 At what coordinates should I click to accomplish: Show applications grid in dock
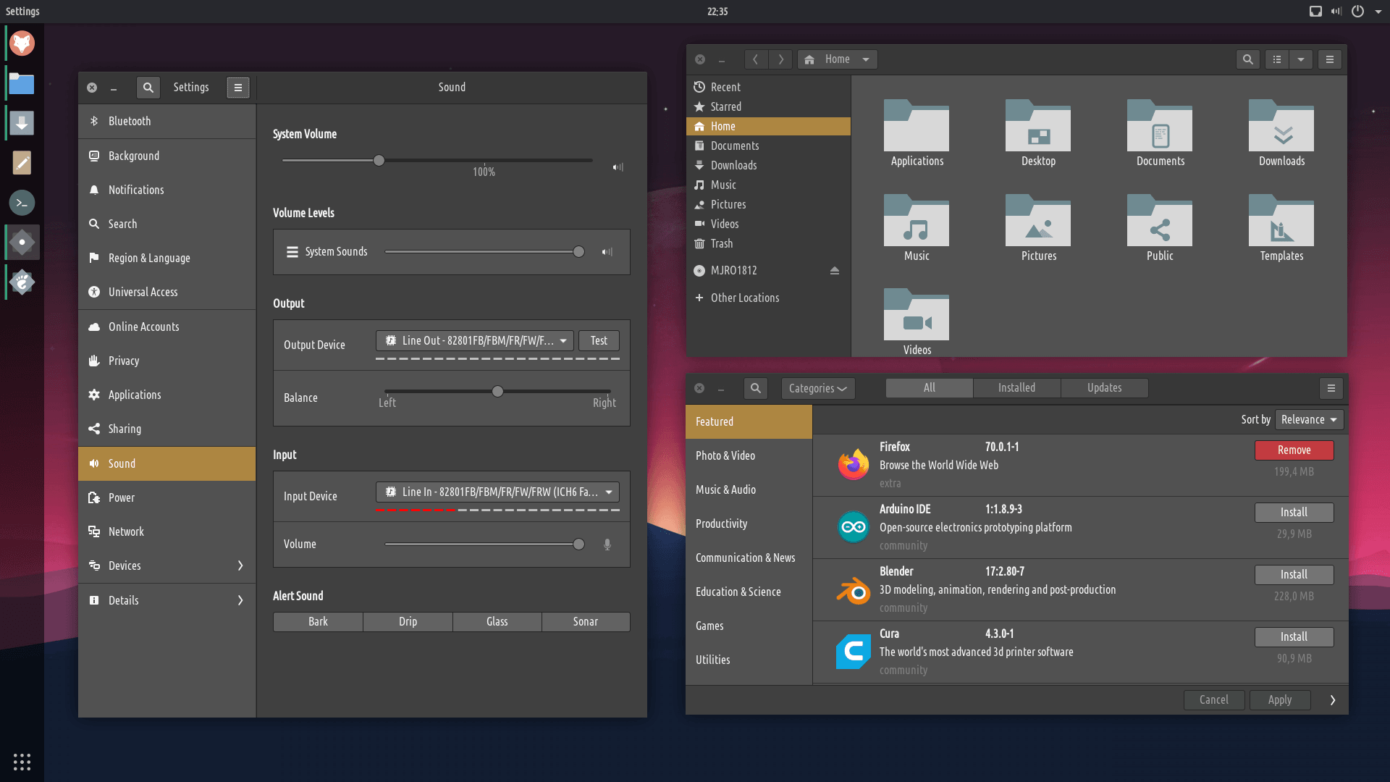[22, 762]
